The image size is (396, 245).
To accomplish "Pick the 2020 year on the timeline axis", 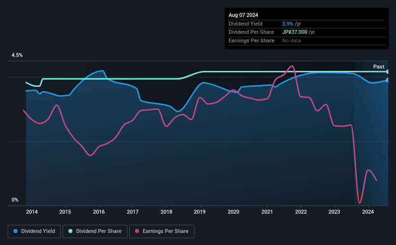I will tap(233, 212).
